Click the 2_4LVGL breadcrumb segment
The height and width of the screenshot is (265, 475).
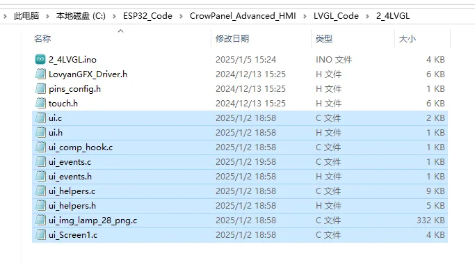(x=393, y=16)
